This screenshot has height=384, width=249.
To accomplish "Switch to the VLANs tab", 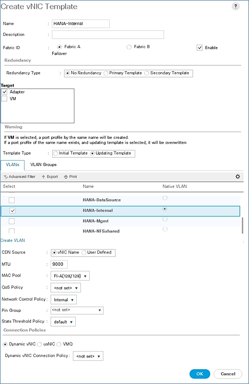I will tap(12, 165).
